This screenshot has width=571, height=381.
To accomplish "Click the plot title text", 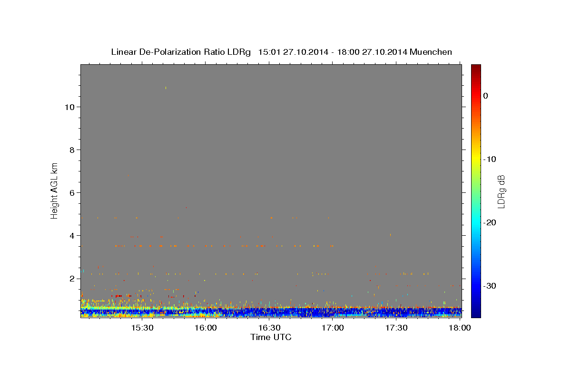I will click(281, 52).
